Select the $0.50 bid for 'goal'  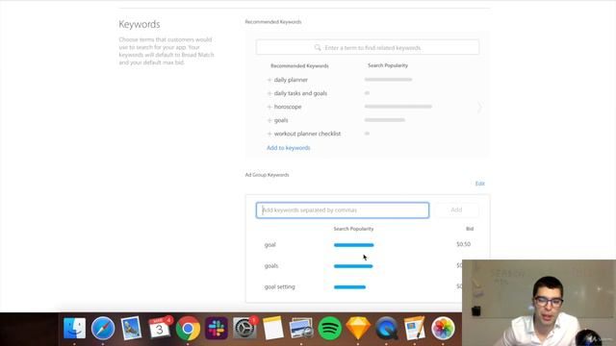click(464, 244)
